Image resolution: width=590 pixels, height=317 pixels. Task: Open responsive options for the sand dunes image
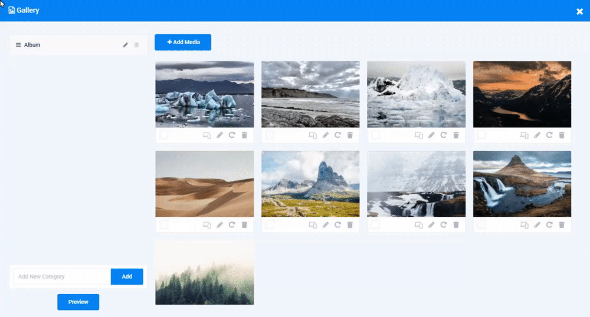point(207,225)
